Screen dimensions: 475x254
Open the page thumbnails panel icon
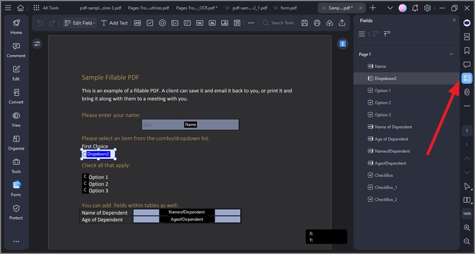pos(467,37)
